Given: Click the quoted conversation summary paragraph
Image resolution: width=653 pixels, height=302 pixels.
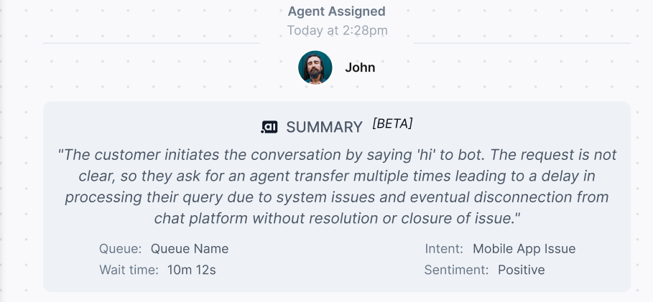Looking at the screenshot, I should click(x=337, y=187).
